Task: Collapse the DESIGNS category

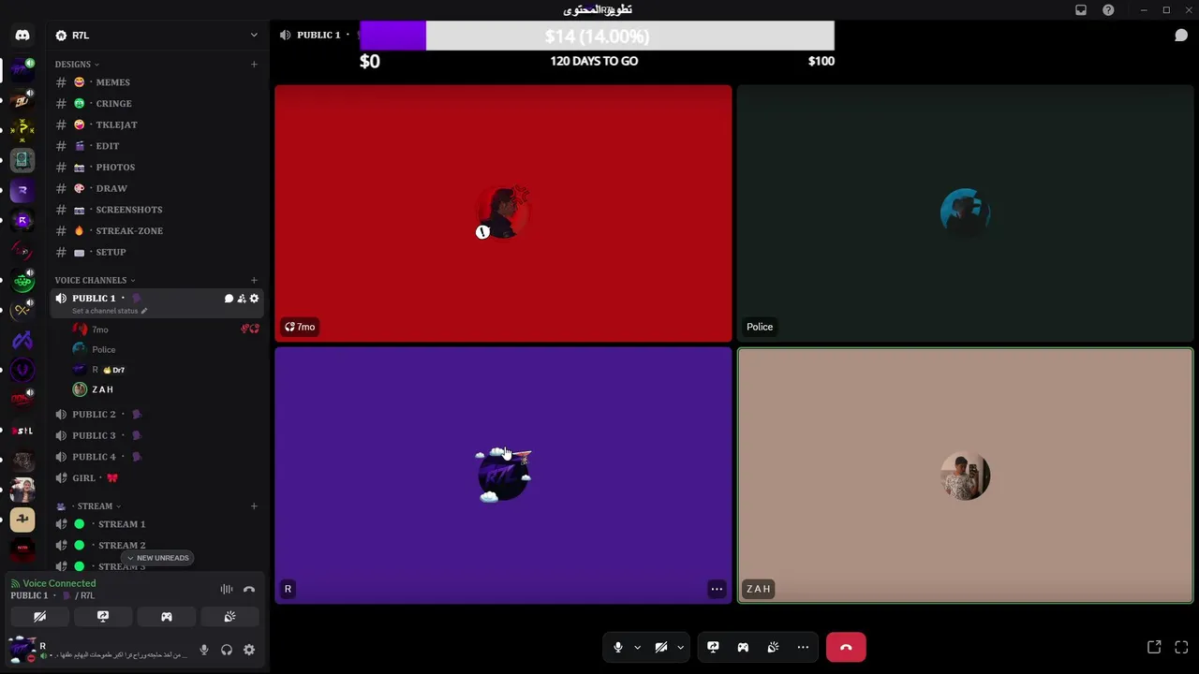Action: coord(77,65)
